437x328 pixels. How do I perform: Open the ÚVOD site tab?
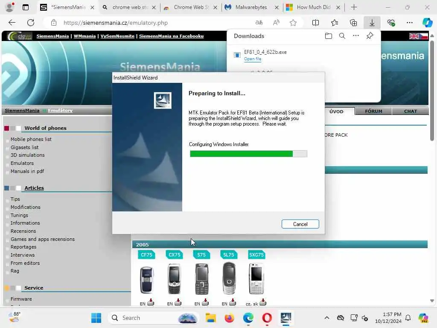[336, 111]
